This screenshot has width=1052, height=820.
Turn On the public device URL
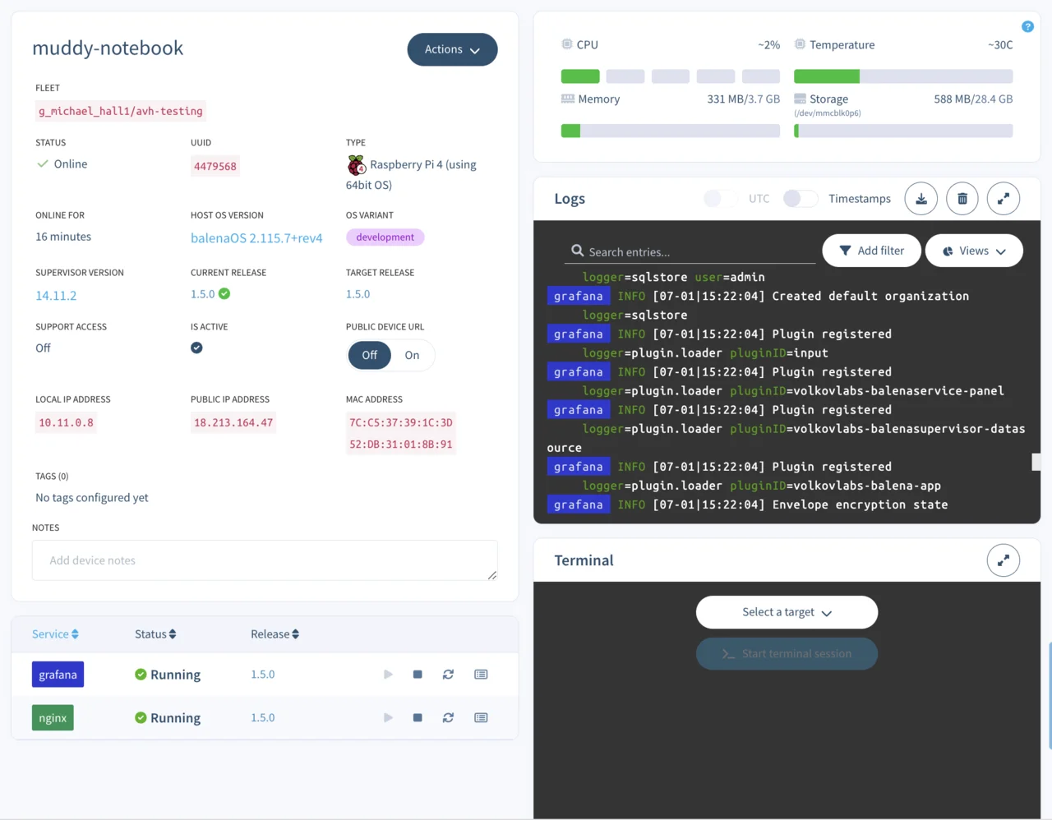412,355
